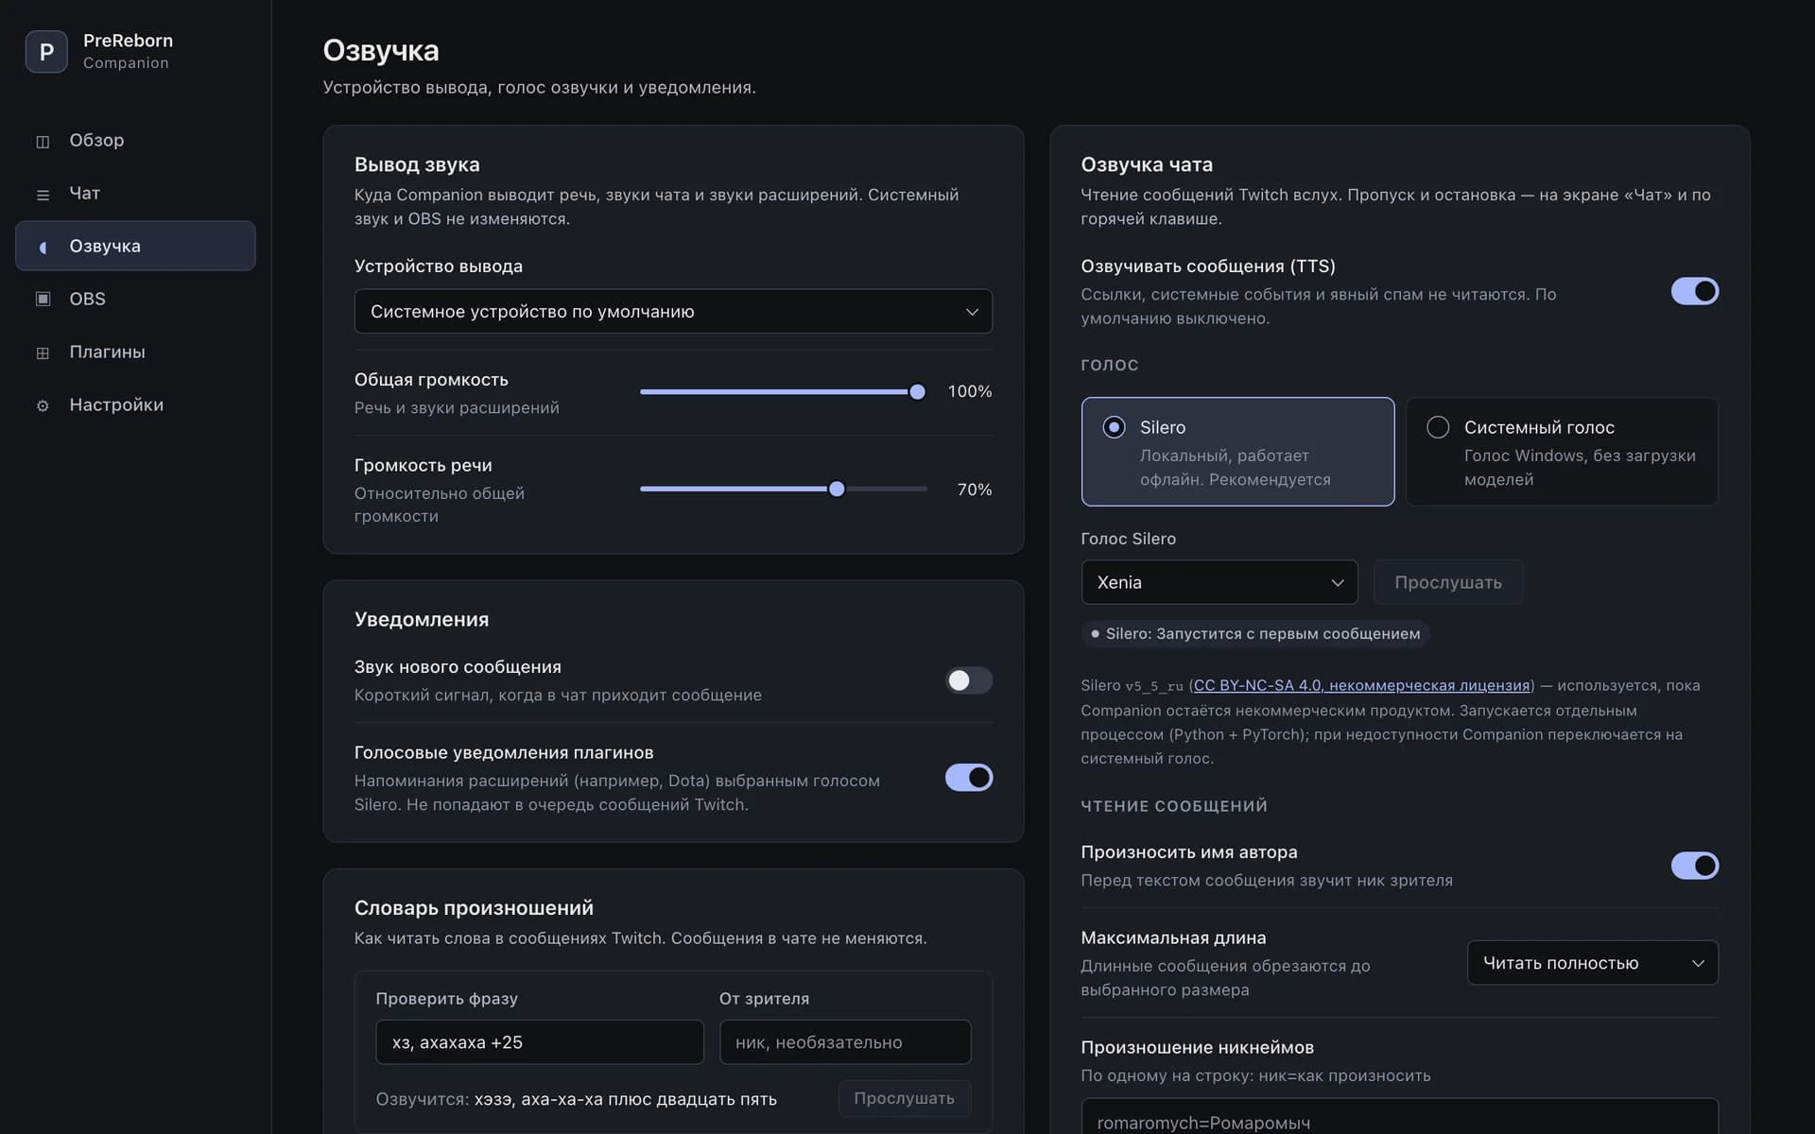Click the Громкость речи slider handle

click(837, 489)
